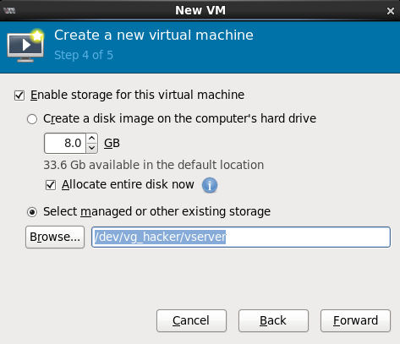Close the New VM dialog
Image resolution: width=400 pixels, height=344 pixels.
[391, 11]
